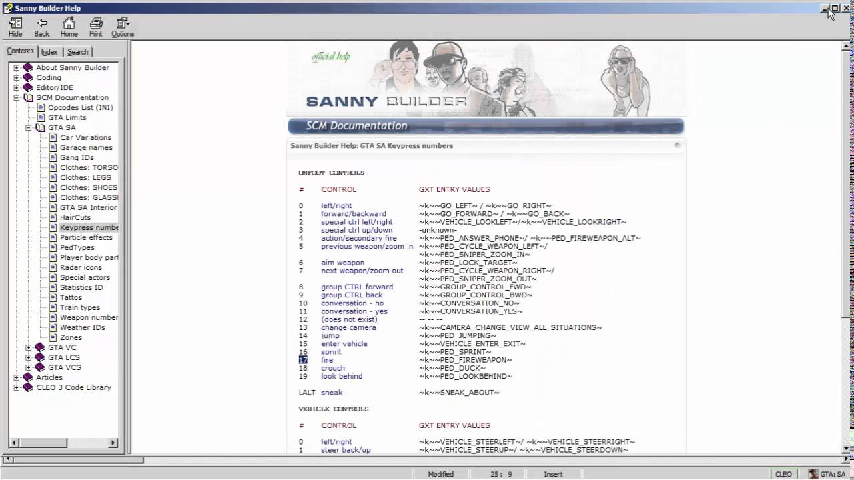
Task: Click the HairCuts page icon
Action: point(53,217)
